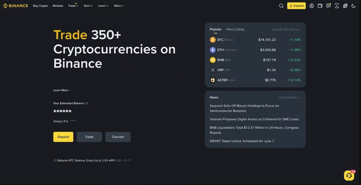Click the +1.39% ETH change
The width and height of the screenshot is (361, 185).
(295, 50)
